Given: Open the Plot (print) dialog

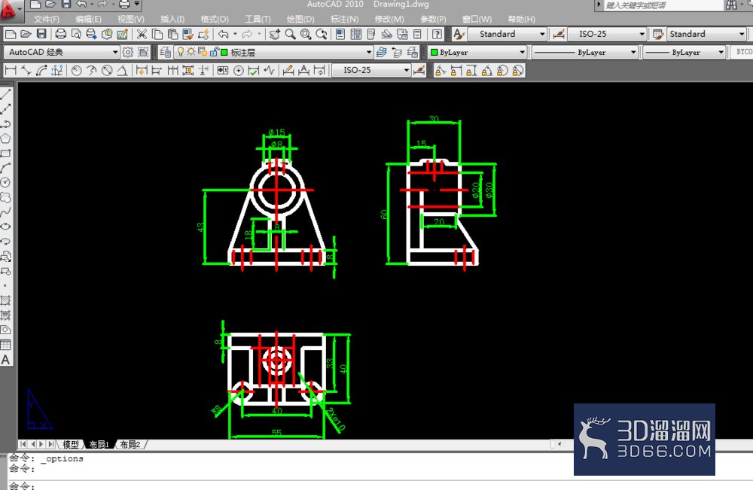Looking at the screenshot, I should pyautogui.click(x=61, y=34).
